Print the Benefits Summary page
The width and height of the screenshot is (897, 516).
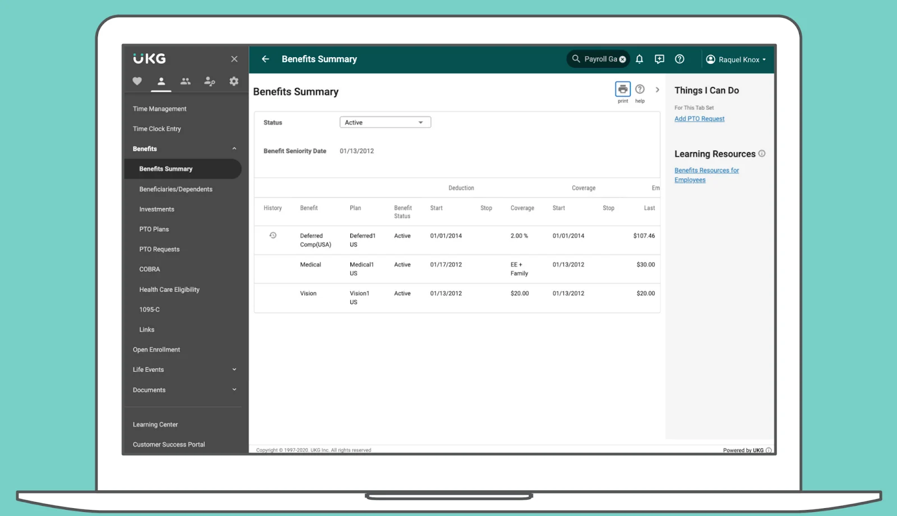click(623, 90)
